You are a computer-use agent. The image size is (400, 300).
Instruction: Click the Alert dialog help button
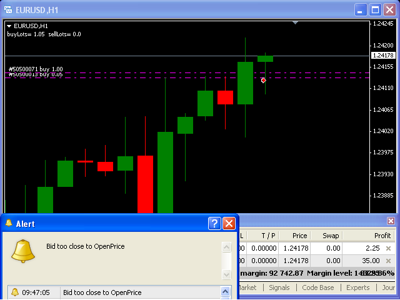pos(214,224)
